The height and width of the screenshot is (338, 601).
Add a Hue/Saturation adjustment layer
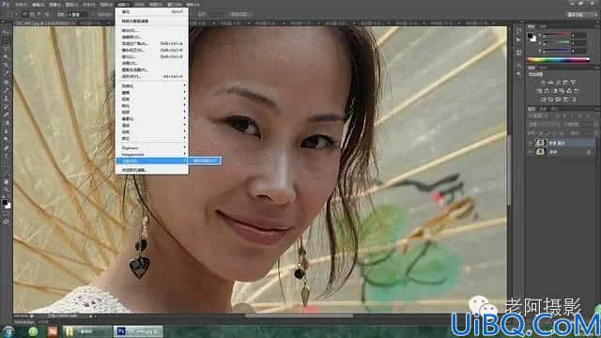pyautogui.click(x=540, y=91)
